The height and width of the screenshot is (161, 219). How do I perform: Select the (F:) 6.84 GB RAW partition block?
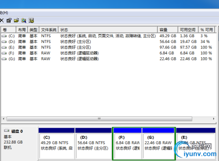click(127, 143)
